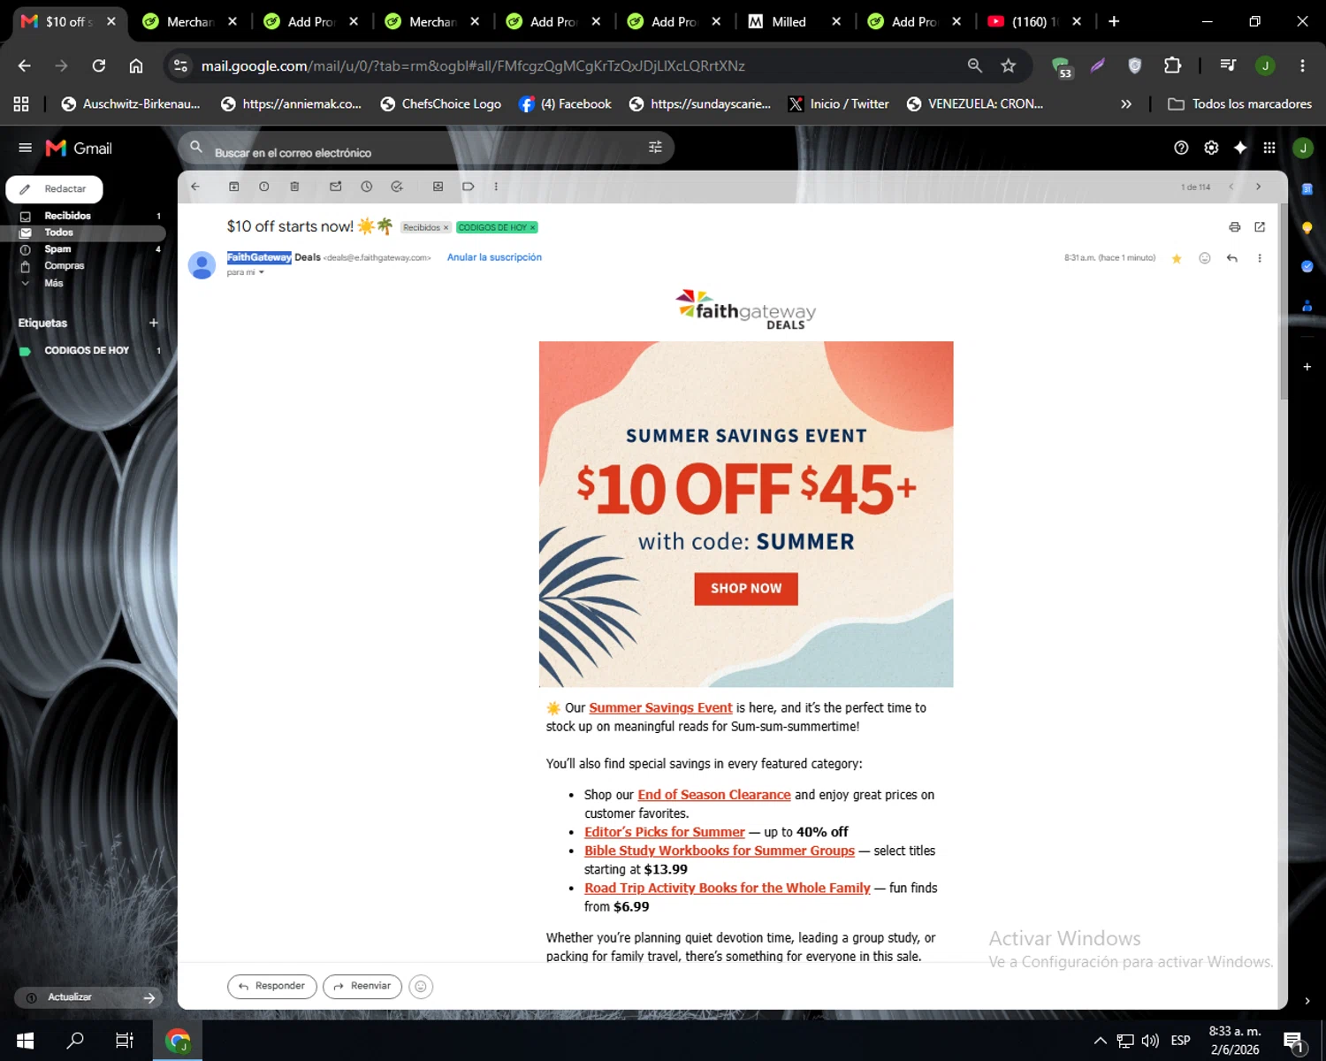Click the Actualizar upgrade button

click(x=88, y=997)
